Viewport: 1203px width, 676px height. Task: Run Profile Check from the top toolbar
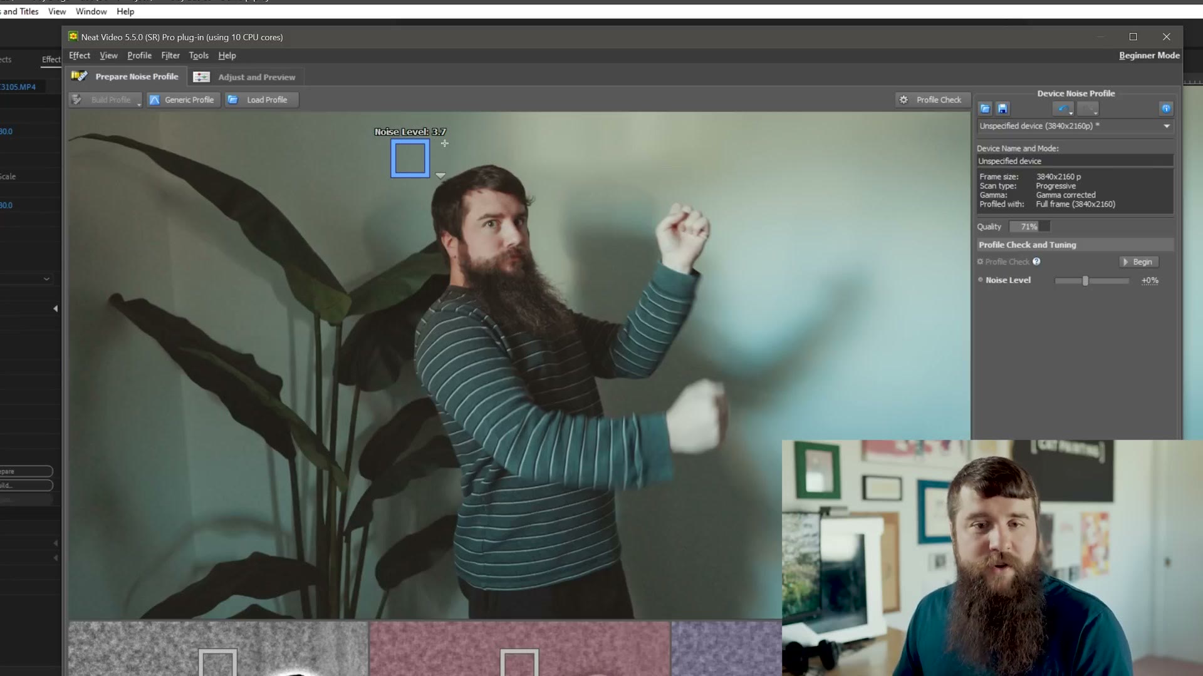point(932,100)
